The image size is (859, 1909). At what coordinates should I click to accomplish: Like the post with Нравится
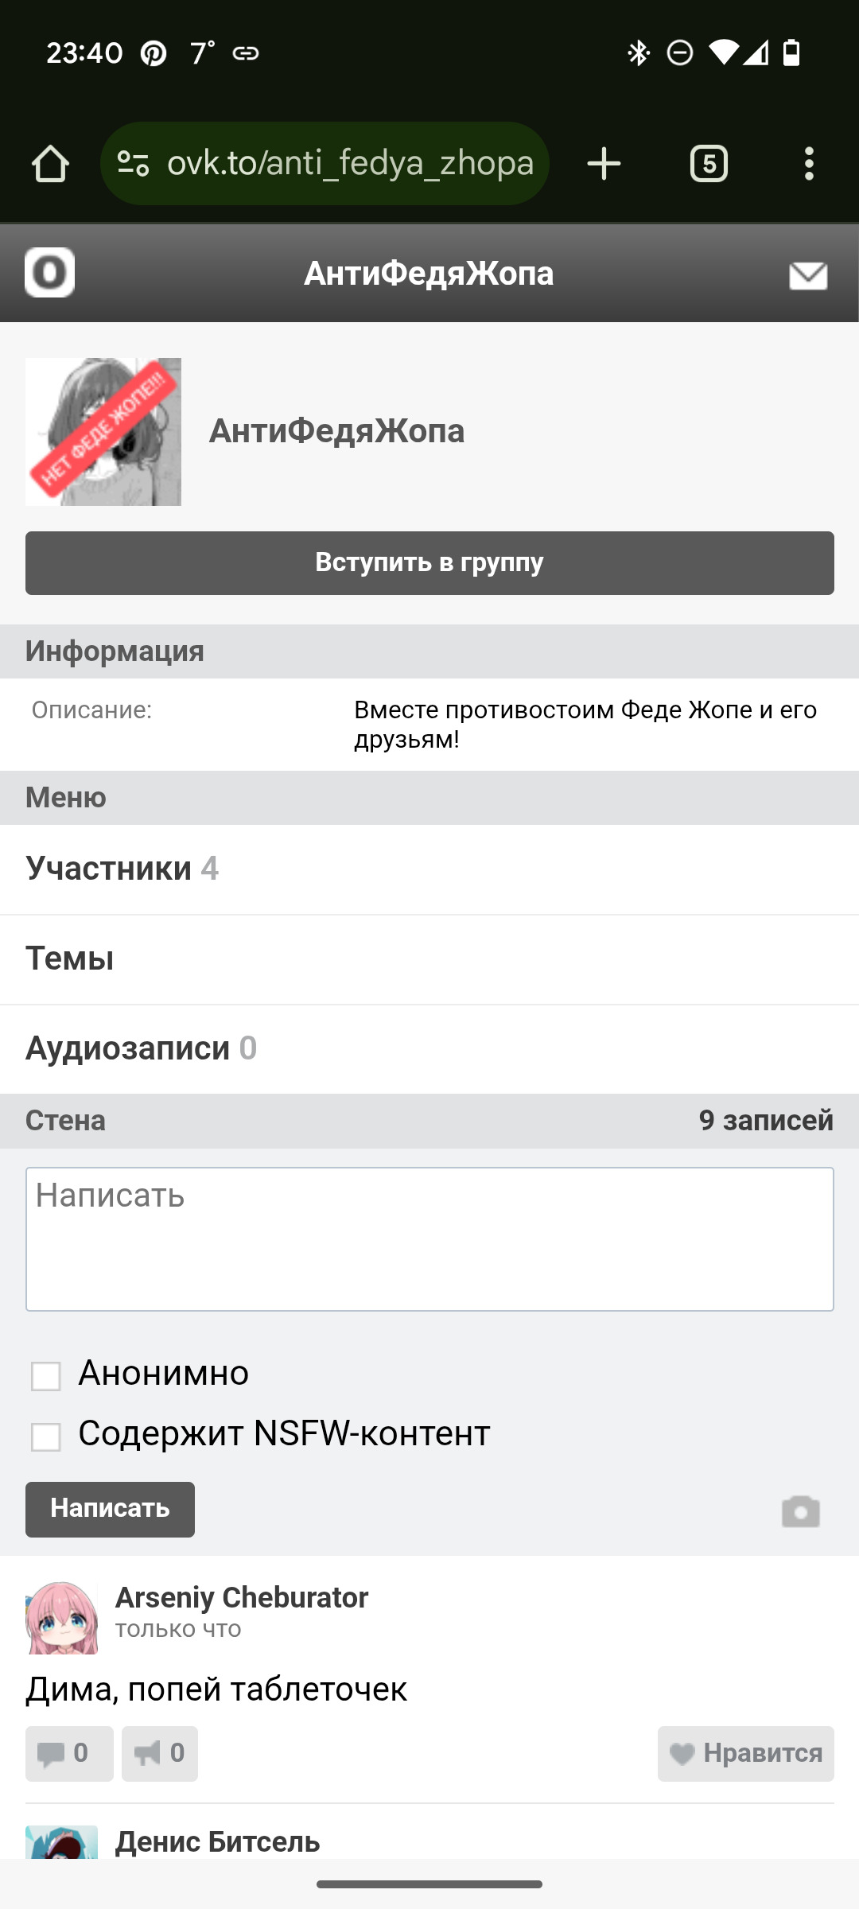click(x=745, y=1753)
